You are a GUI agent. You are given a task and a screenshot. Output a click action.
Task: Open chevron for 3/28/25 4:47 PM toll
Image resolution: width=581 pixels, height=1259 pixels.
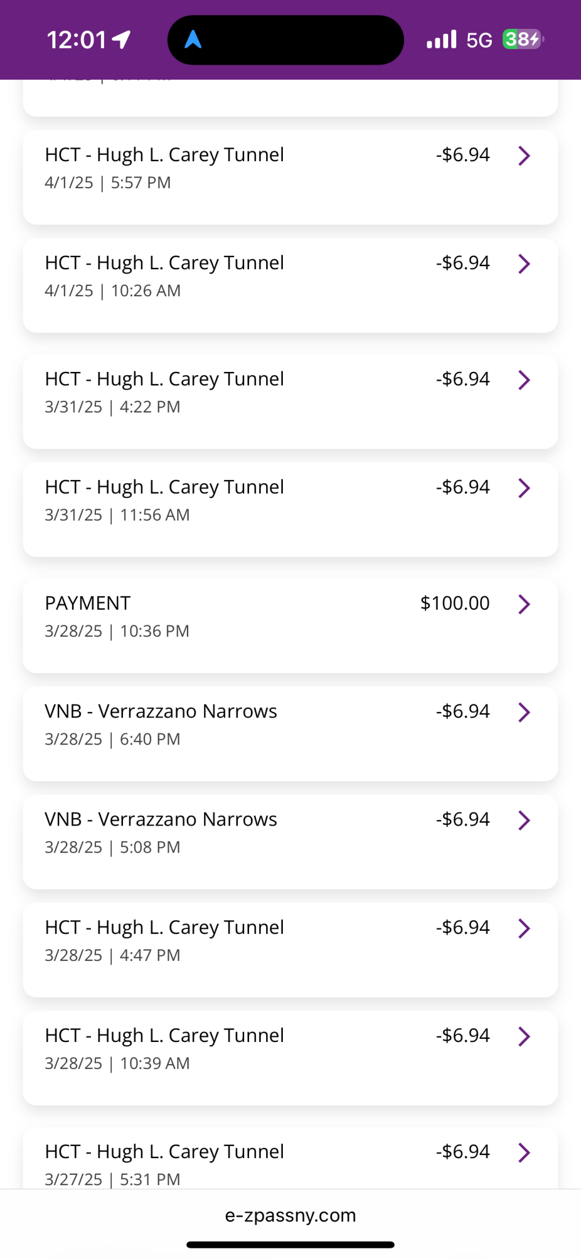pos(524,928)
